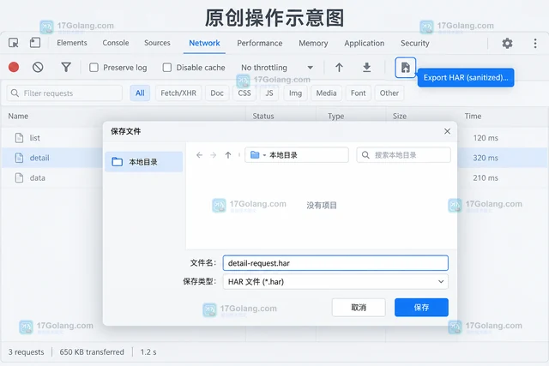The width and height of the screenshot is (549, 366).
Task: Click the 120 ms time value
Action: (486, 138)
